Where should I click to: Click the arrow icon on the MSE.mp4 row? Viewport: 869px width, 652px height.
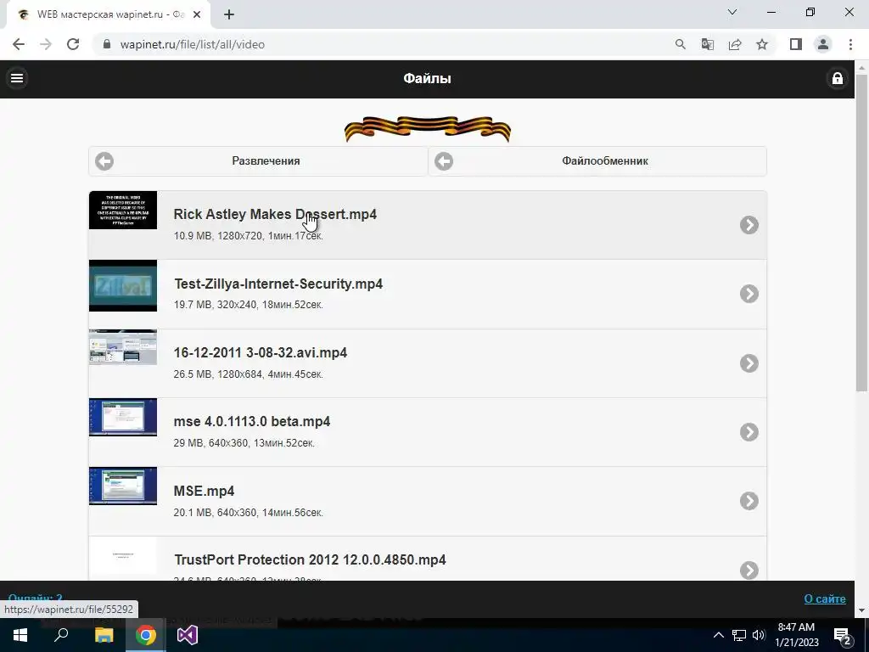(x=748, y=501)
